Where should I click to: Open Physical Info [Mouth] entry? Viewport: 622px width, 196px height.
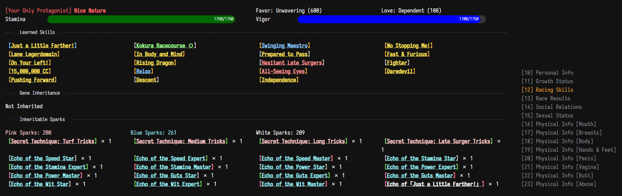click(x=559, y=124)
